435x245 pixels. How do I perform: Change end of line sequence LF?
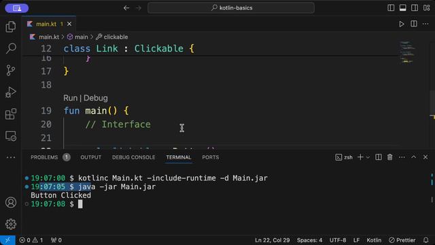[356, 240]
